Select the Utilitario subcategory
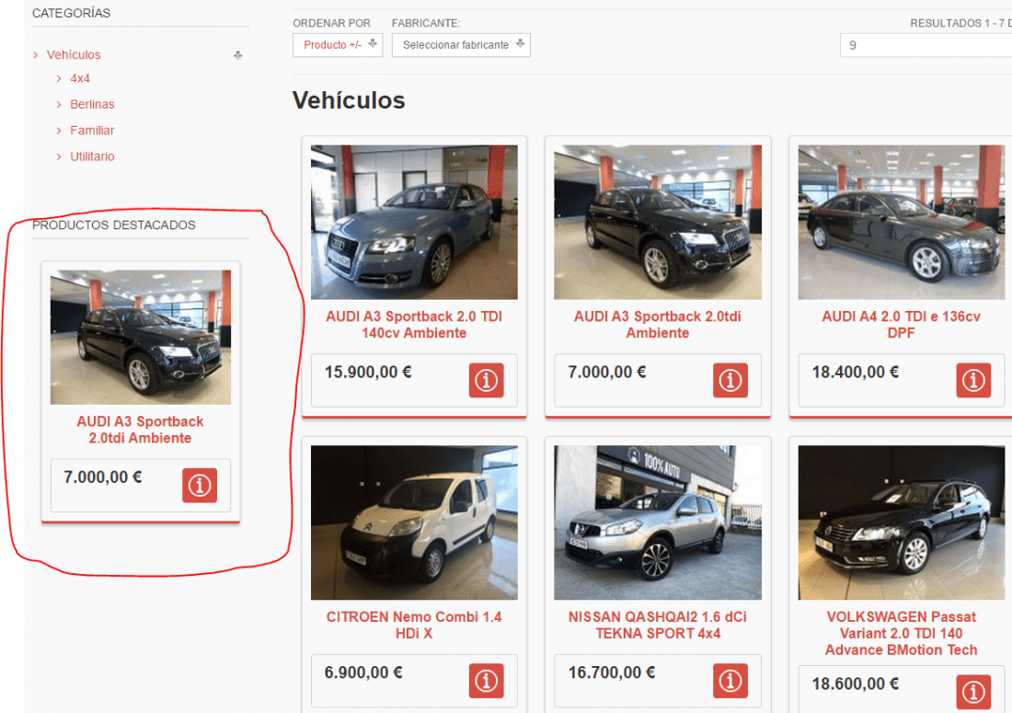The width and height of the screenshot is (1012, 713). coord(92,156)
